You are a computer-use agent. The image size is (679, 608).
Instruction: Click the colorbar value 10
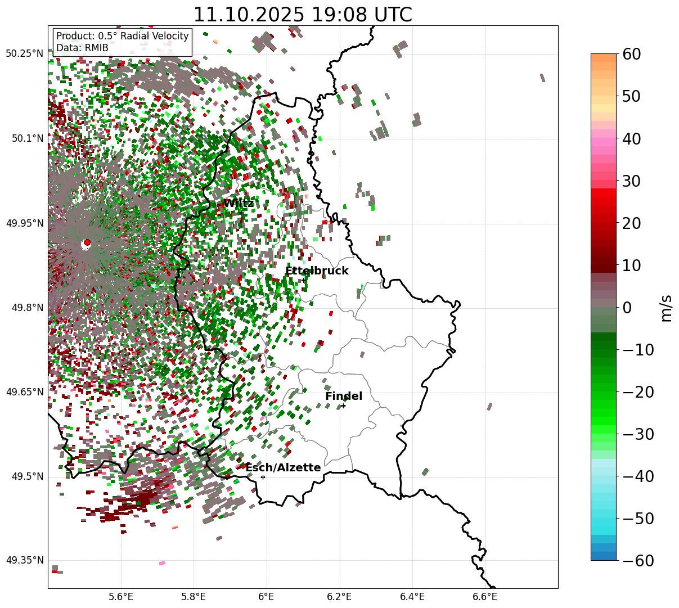click(x=631, y=265)
